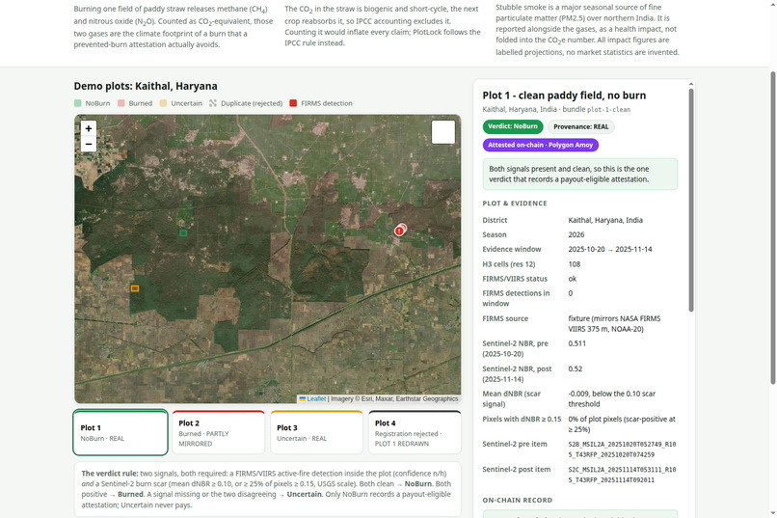Viewport: 777px width, 518px height.
Task: Select the Plot 3 Uncertain card
Action: [316, 432]
